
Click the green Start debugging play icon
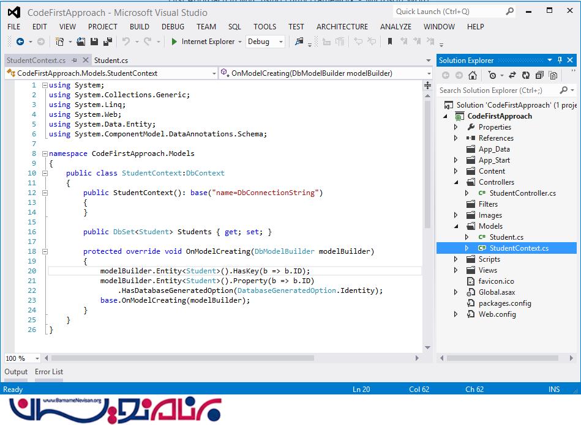pyautogui.click(x=174, y=42)
